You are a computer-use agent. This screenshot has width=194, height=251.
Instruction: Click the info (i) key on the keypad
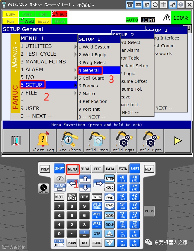(x=60, y=179)
